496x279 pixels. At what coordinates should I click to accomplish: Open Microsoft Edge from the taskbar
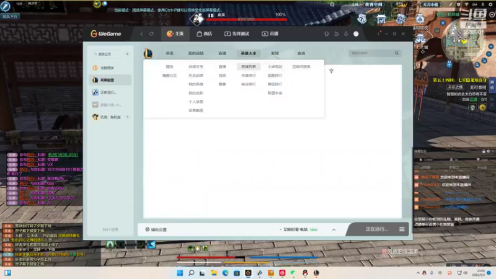[x=225, y=273]
